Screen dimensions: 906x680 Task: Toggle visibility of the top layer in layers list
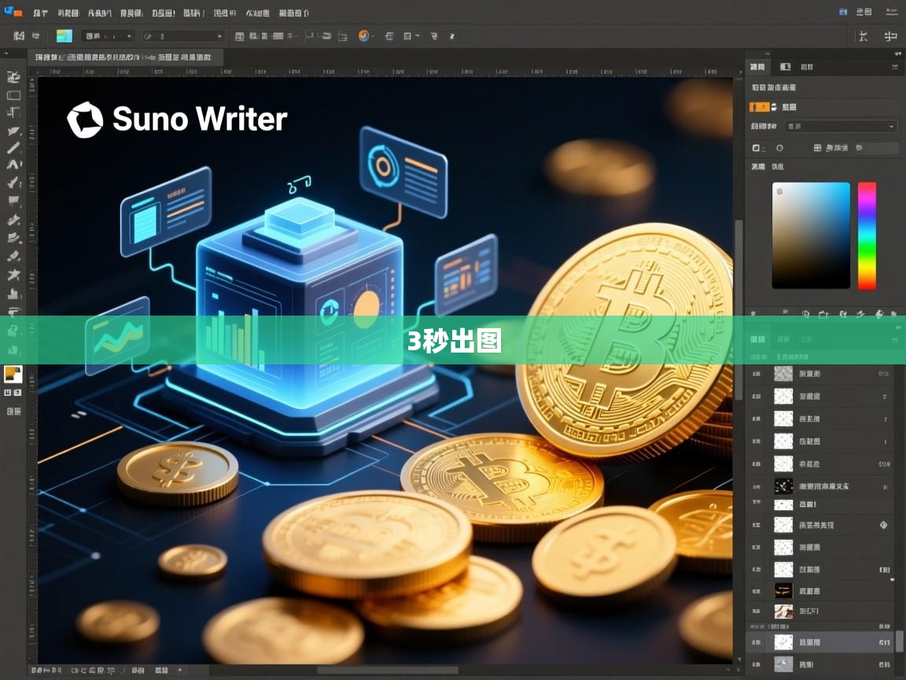757,374
